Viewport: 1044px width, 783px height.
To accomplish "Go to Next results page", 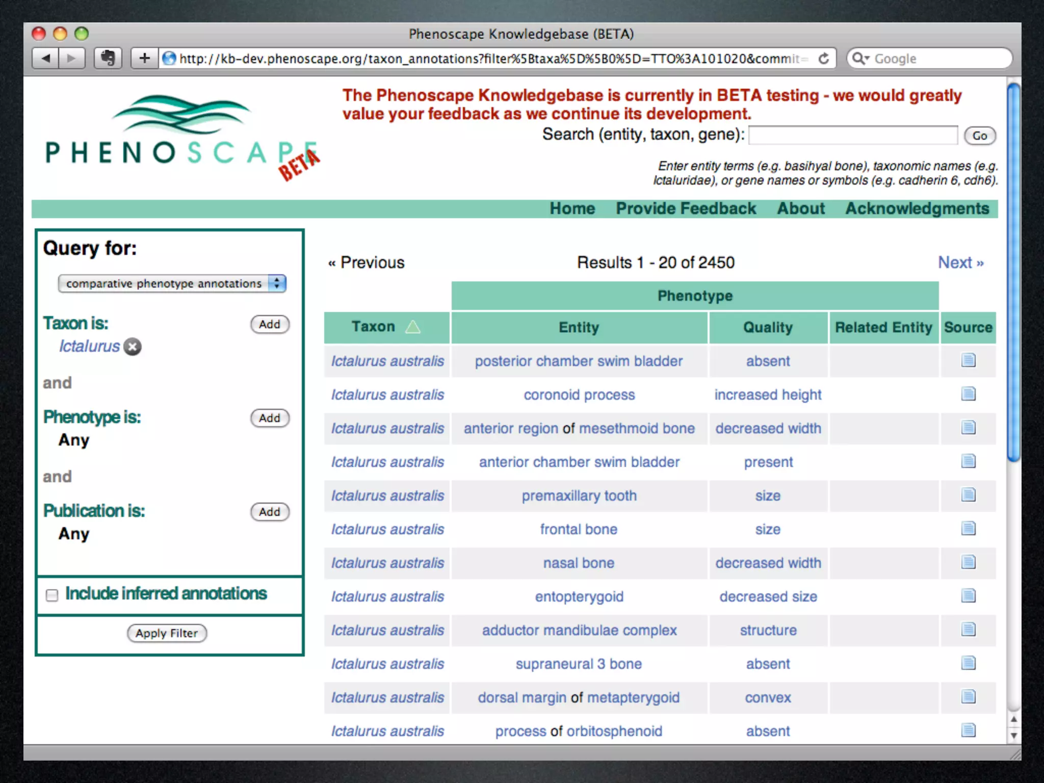I will (960, 263).
